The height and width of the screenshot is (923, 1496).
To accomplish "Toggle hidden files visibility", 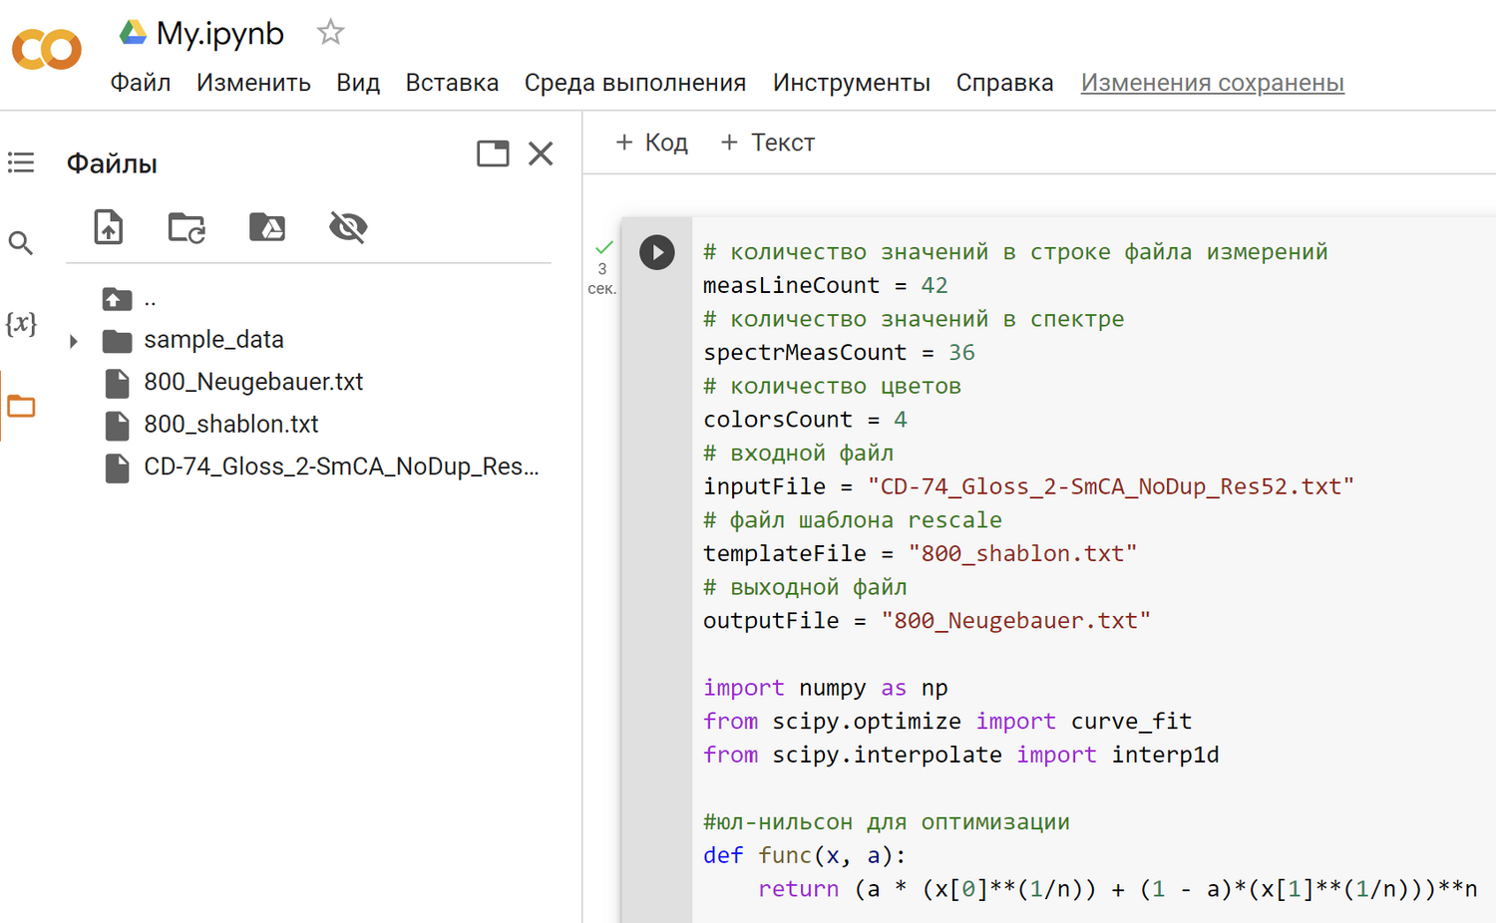I will (348, 227).
